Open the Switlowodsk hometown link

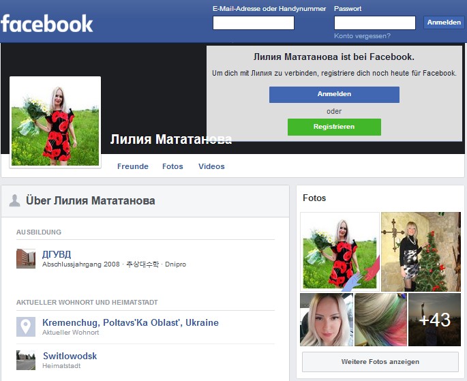click(x=70, y=356)
